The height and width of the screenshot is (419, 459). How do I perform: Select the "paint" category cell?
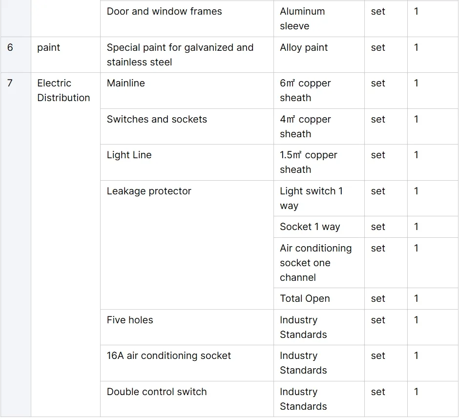point(49,48)
